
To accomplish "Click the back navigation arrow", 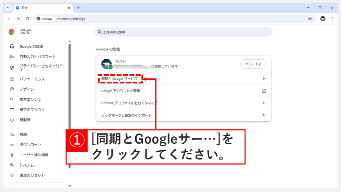I will pyautogui.click(x=9, y=19).
